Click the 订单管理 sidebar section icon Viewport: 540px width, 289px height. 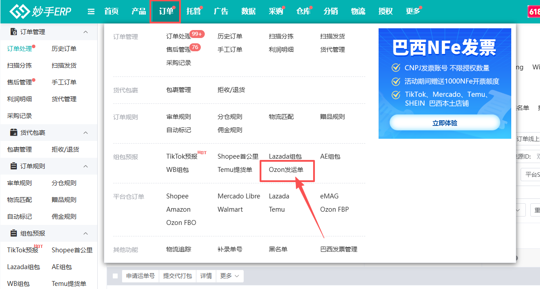click(13, 32)
